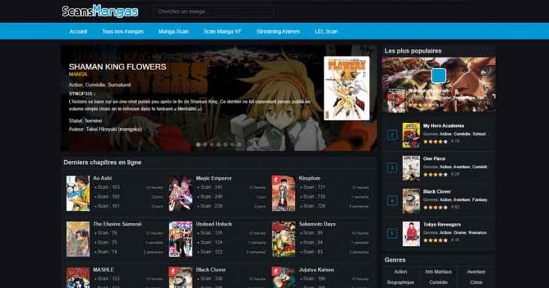Viewport: 549px width, 288px height.
Task: Open Undead Unluck title link
Action: [214, 224]
